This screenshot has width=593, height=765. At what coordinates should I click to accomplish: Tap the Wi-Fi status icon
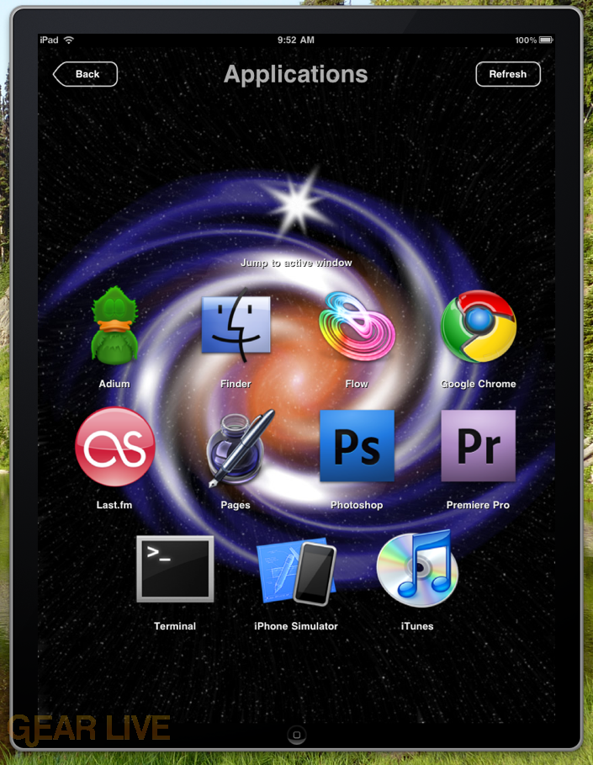tap(69, 40)
